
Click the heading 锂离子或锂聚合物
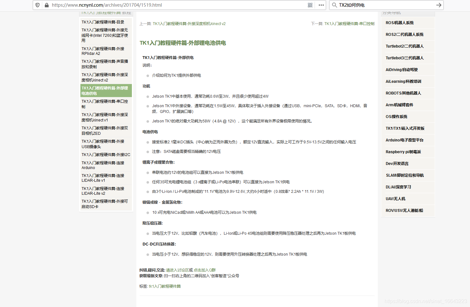(x=158, y=162)
